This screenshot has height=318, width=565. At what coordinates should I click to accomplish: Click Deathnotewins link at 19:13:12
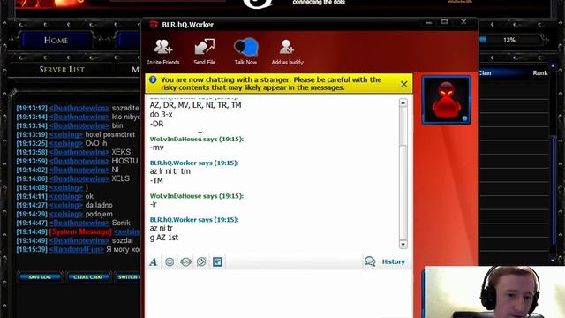[79, 108]
